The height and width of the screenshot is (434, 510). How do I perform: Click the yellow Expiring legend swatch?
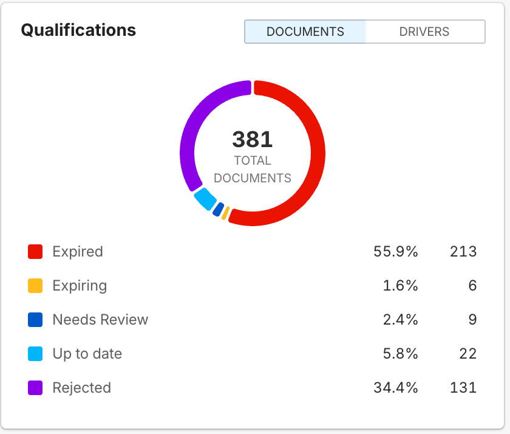pyautogui.click(x=35, y=286)
